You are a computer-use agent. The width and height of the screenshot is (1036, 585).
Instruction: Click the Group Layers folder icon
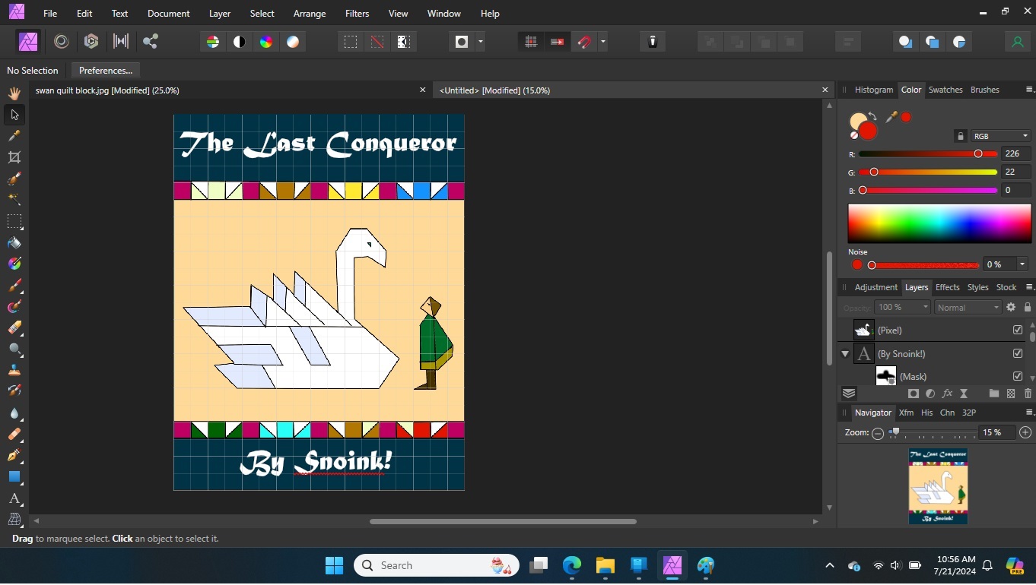click(994, 394)
